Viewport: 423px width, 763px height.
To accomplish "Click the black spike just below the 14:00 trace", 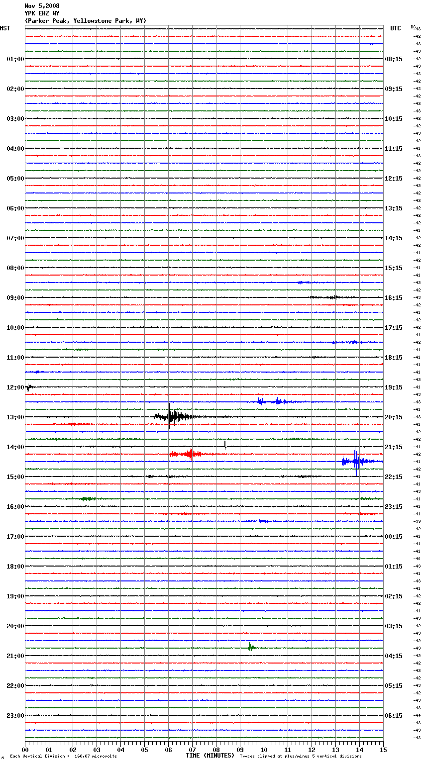I will point(225,445).
